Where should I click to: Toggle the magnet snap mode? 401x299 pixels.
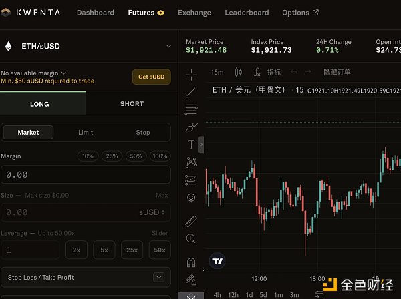pyautogui.click(x=191, y=262)
